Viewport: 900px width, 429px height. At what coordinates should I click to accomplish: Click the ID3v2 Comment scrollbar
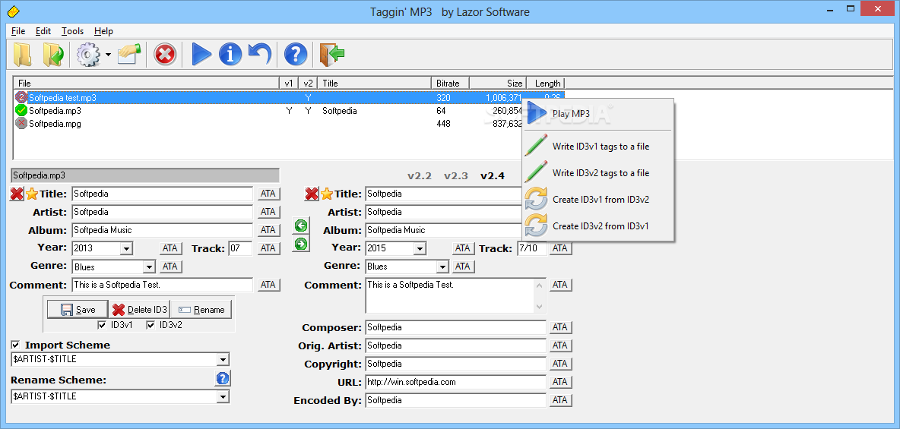(540, 296)
